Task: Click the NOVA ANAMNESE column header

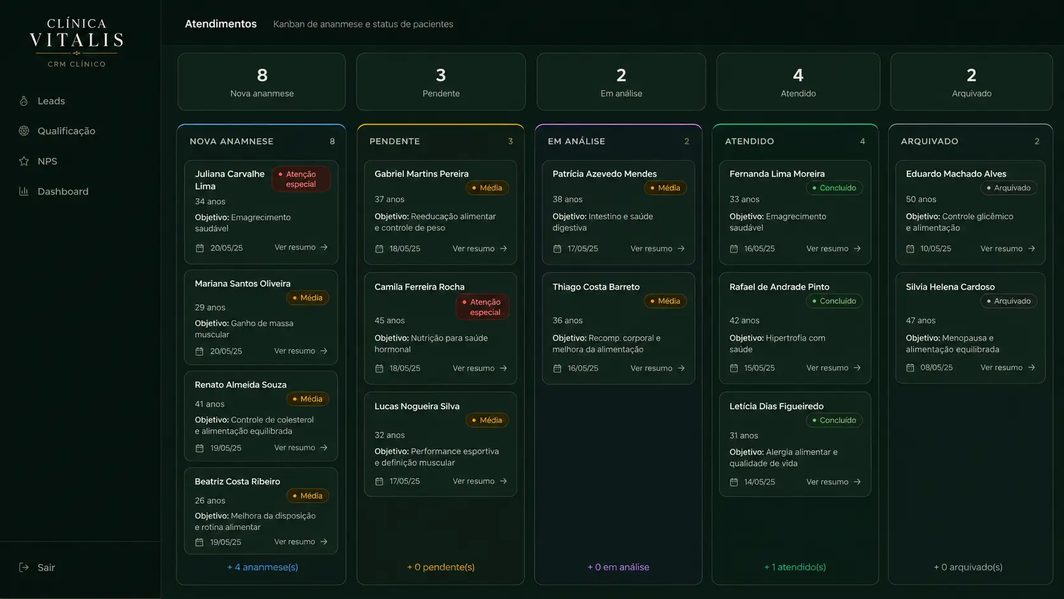Action: (x=232, y=141)
